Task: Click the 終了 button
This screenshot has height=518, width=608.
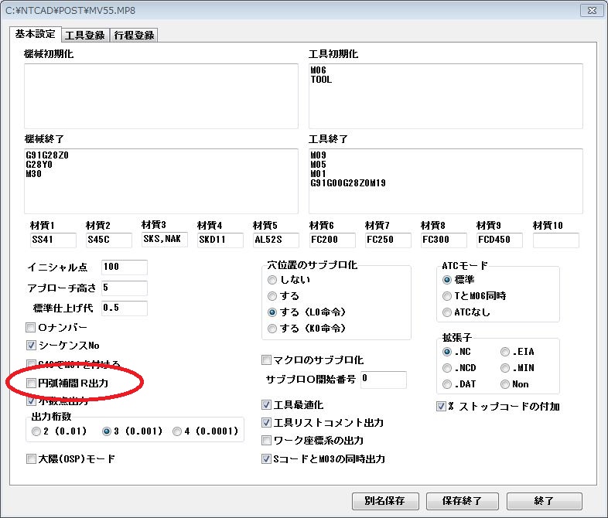Action: [x=544, y=501]
